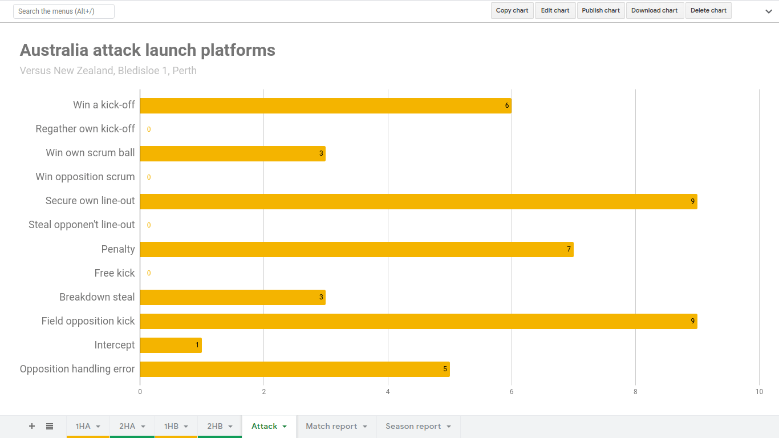779x438 pixels.
Task: Click the Secure own line-out bar
Action: 419,201
